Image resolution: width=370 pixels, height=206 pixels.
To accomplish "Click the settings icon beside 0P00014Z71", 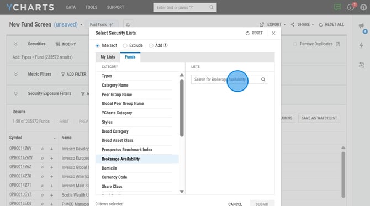I will click(x=42, y=186).
